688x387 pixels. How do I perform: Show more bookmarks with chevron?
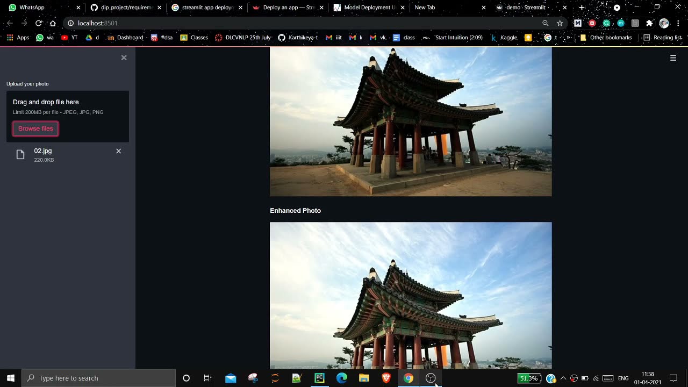pos(568,38)
